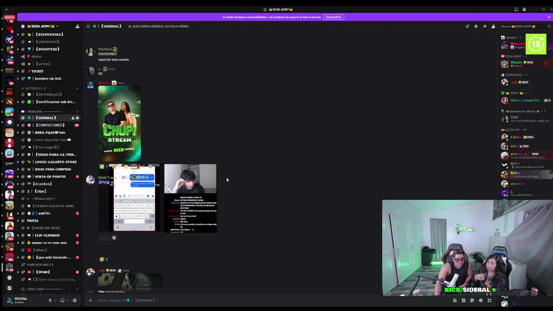
Task: Open the VENTA-DE-PUNTOS channel
Action: point(50,177)
